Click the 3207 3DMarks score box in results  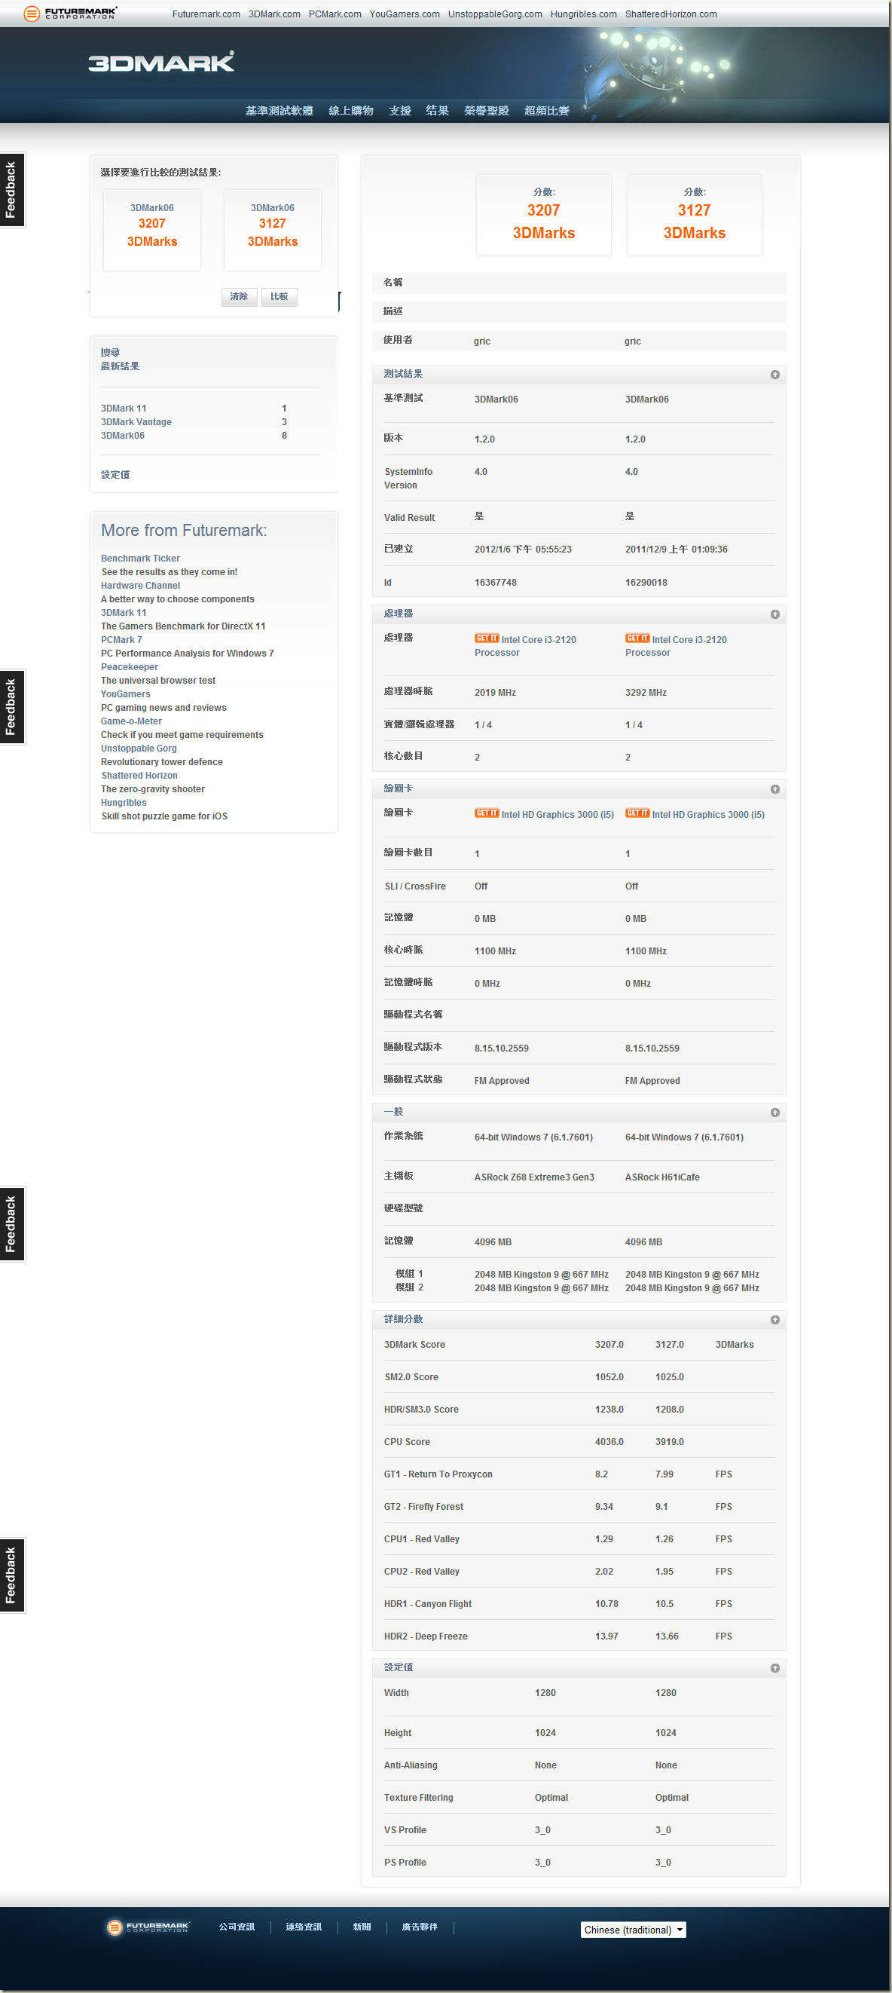543,214
